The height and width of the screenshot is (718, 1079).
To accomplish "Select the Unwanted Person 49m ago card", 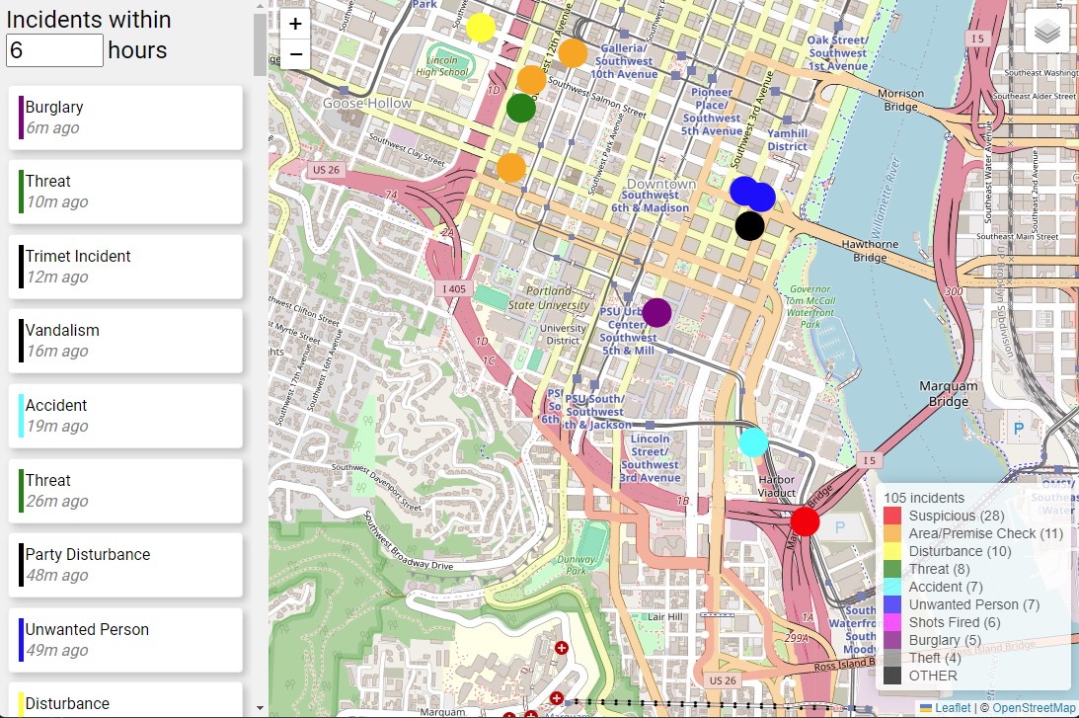I will coord(125,639).
